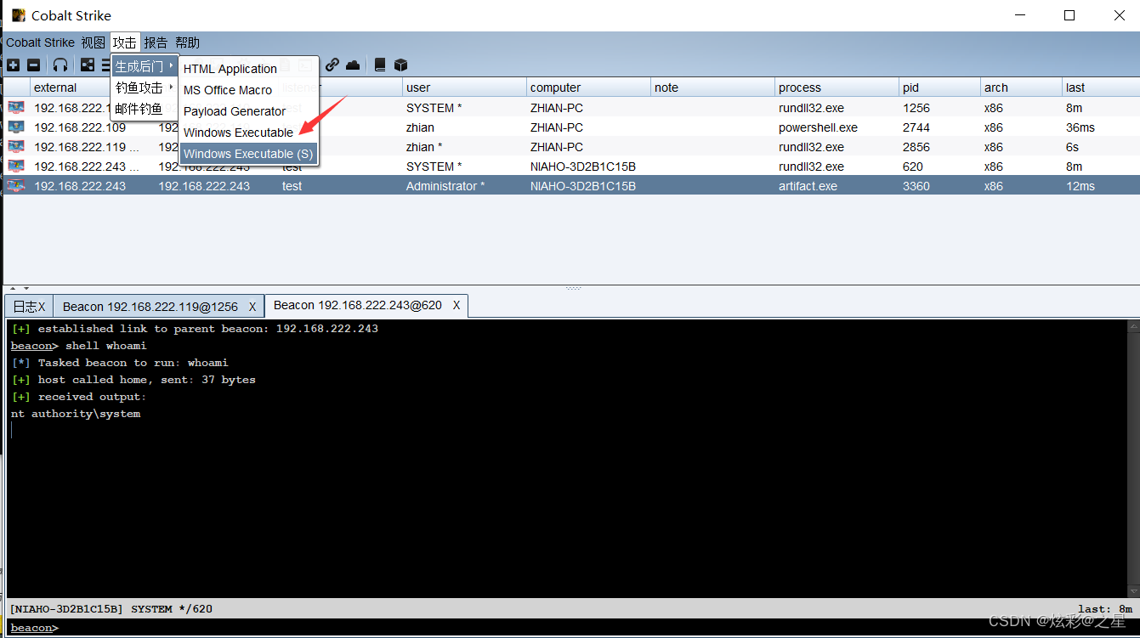The width and height of the screenshot is (1140, 638).
Task: Switch to Pivot Graph view icon
Action: click(88, 65)
